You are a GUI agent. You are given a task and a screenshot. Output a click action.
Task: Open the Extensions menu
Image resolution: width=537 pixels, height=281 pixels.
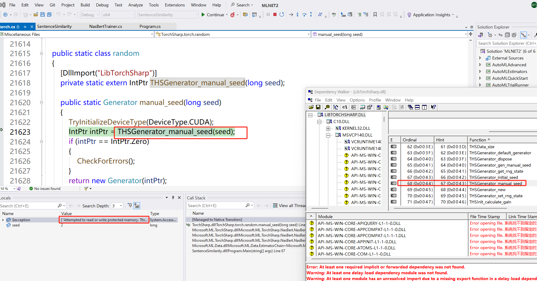tap(175, 5)
